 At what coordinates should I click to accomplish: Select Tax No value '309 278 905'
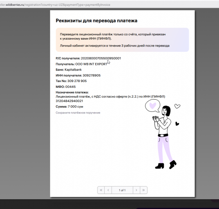pyautogui.click(x=77, y=81)
